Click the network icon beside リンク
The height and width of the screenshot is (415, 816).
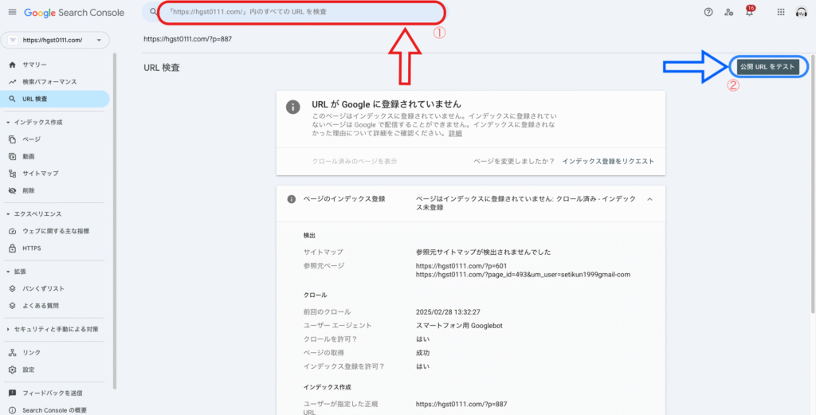coord(13,353)
